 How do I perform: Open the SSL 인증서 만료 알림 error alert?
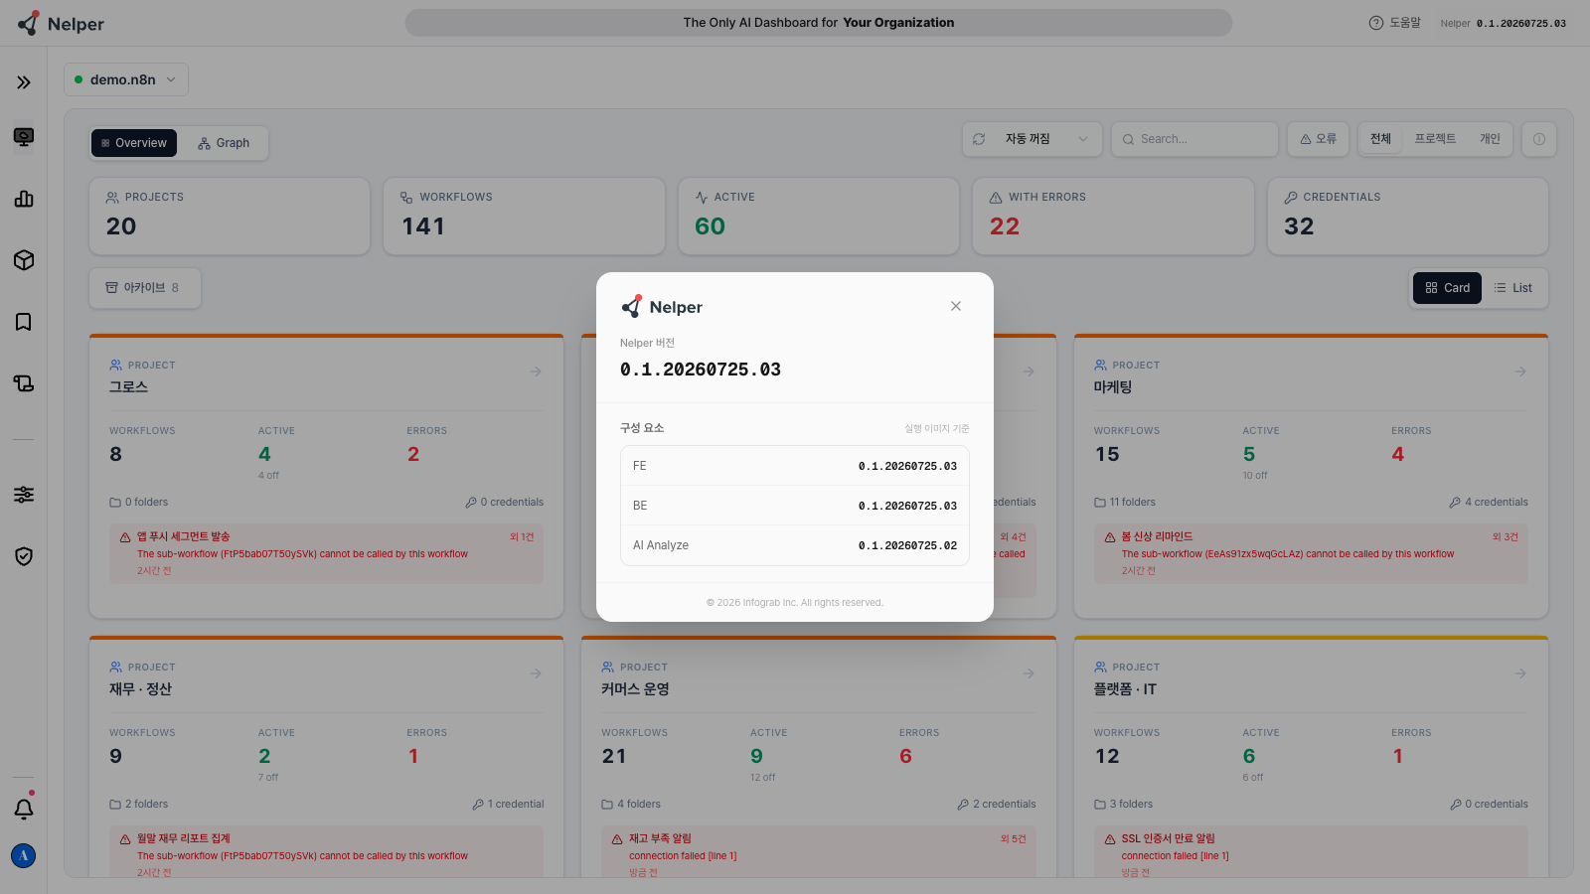point(1311,852)
